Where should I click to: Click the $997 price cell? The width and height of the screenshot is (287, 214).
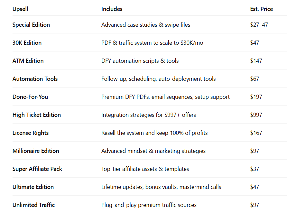pyautogui.click(x=256, y=115)
